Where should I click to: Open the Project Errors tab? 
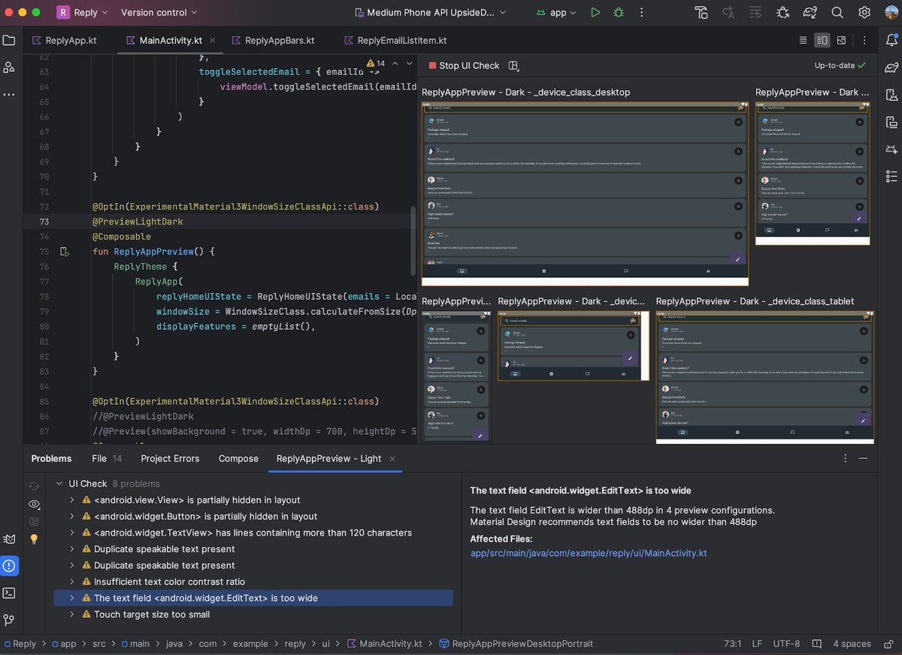click(x=170, y=458)
